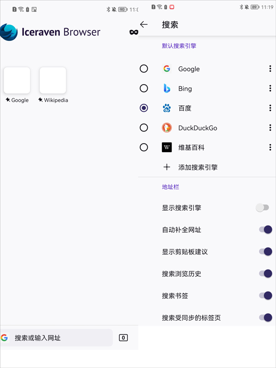Open the overflow menu next to Google
Screen dimensions: 276x368
270,69
